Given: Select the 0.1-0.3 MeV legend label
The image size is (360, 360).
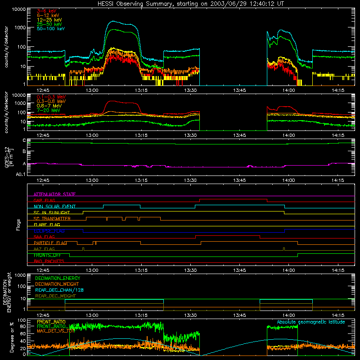Looking at the screenshot, I should coord(51,97).
